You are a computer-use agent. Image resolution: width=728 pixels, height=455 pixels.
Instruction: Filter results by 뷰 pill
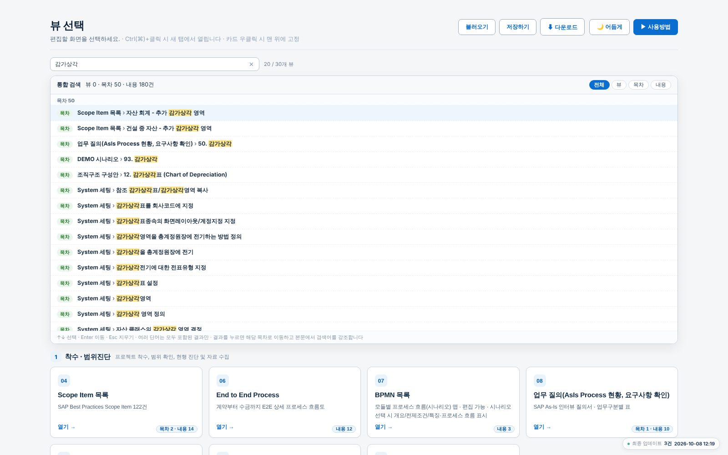click(x=619, y=85)
